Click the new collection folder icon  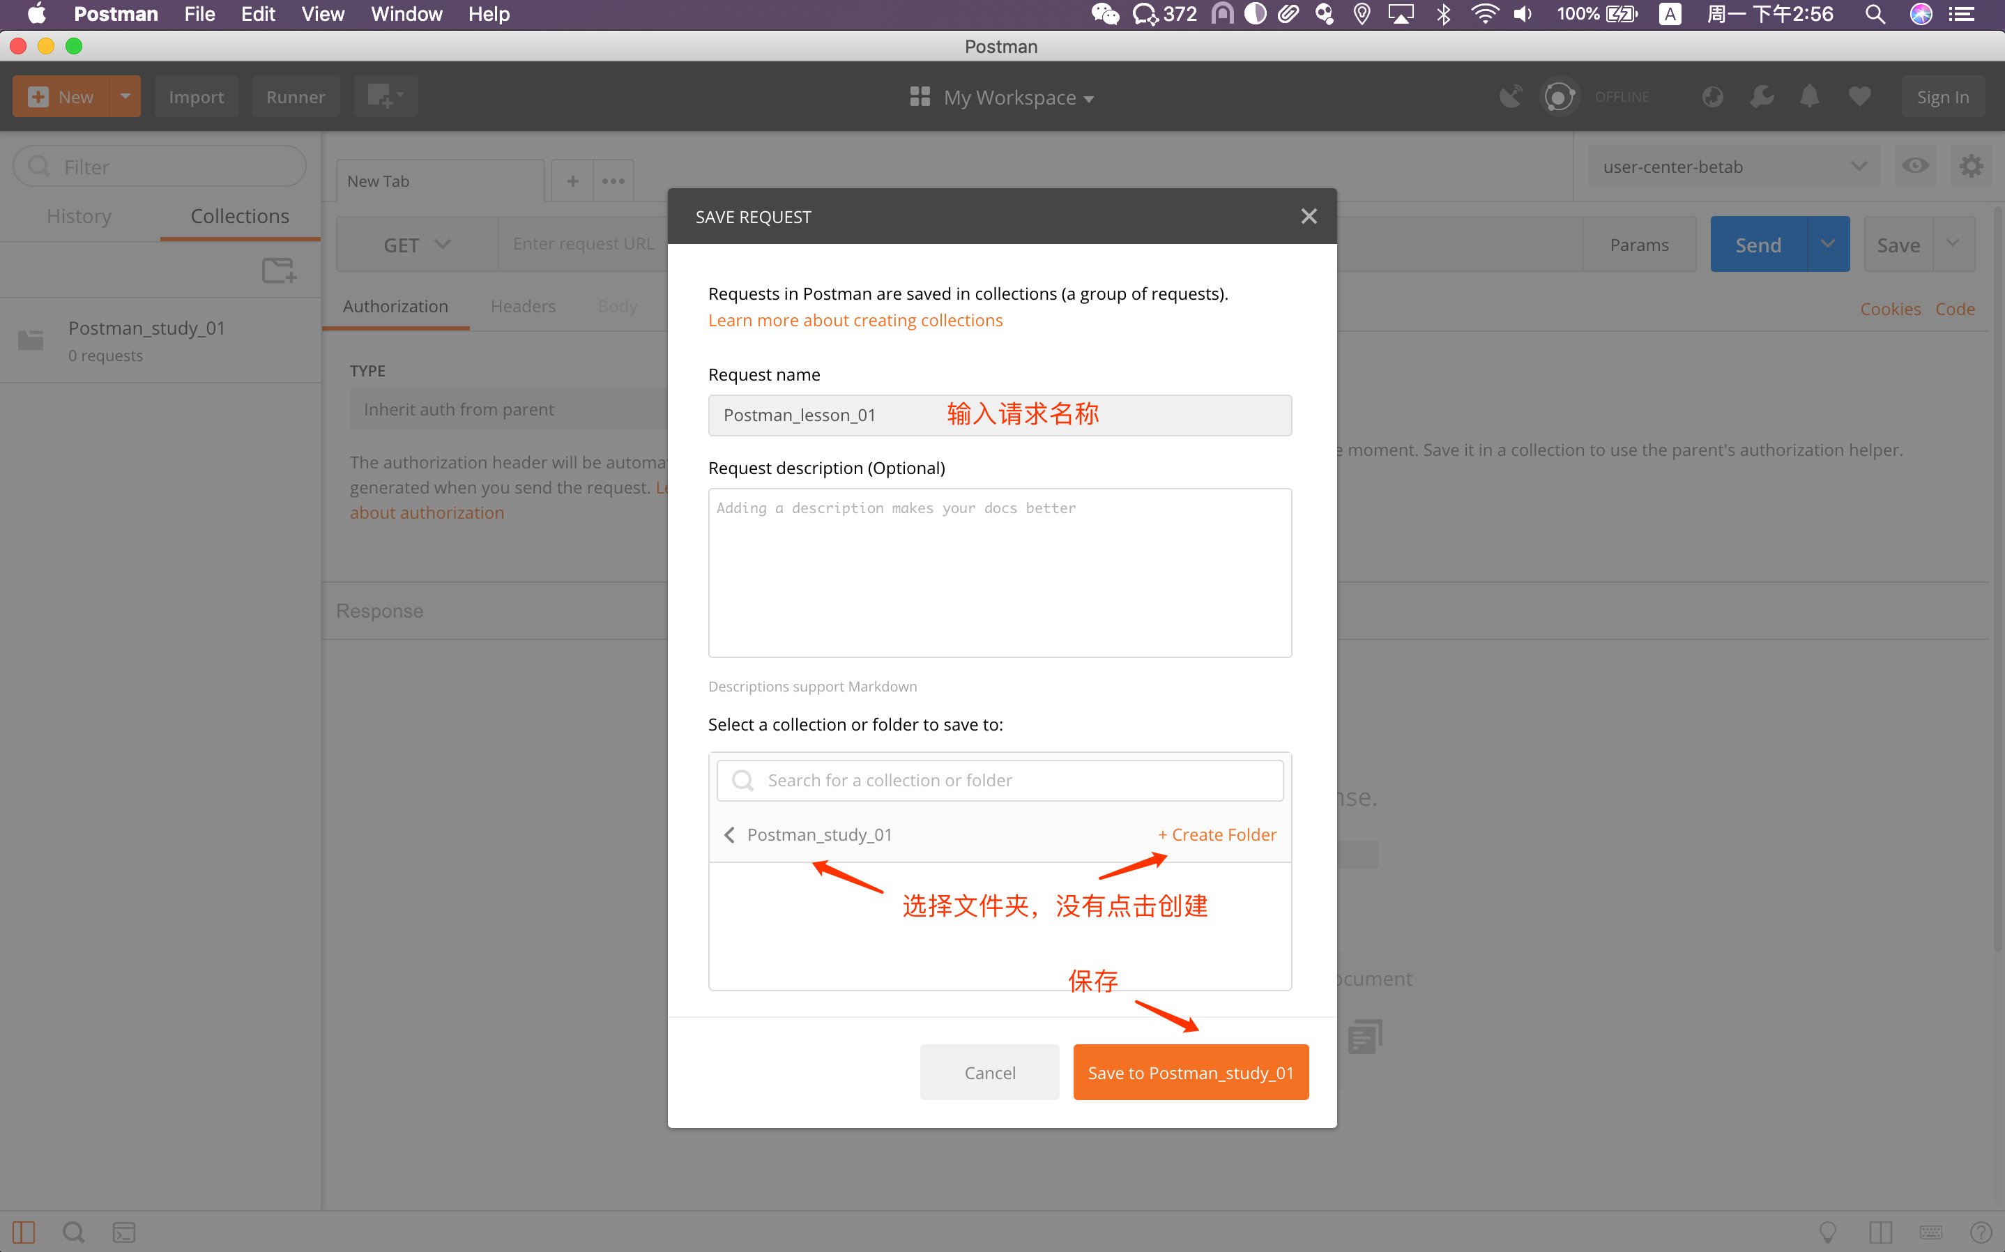pyautogui.click(x=279, y=270)
